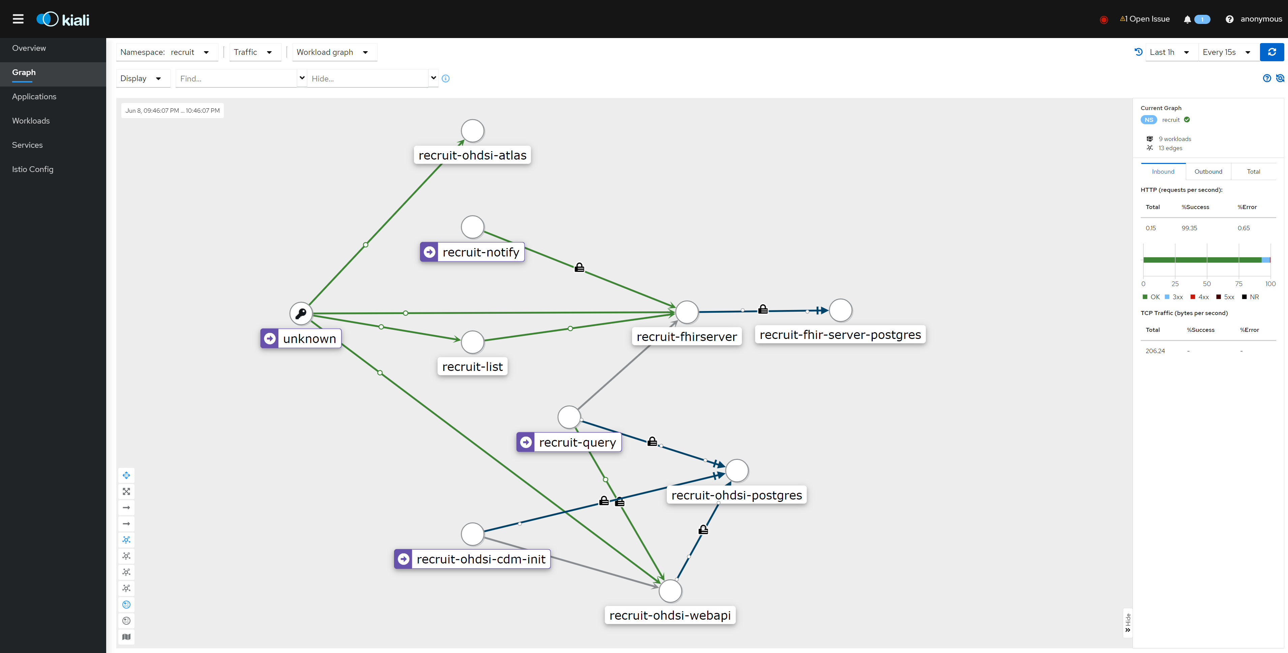Viewport: 1288px width, 653px height.
Task: Open the hamburger navigation menu
Action: click(x=18, y=19)
